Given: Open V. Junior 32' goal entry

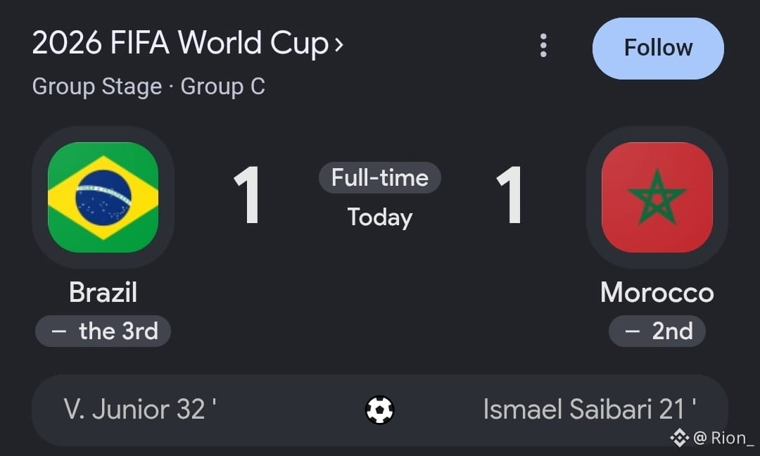Looking at the screenshot, I should click(x=139, y=409).
